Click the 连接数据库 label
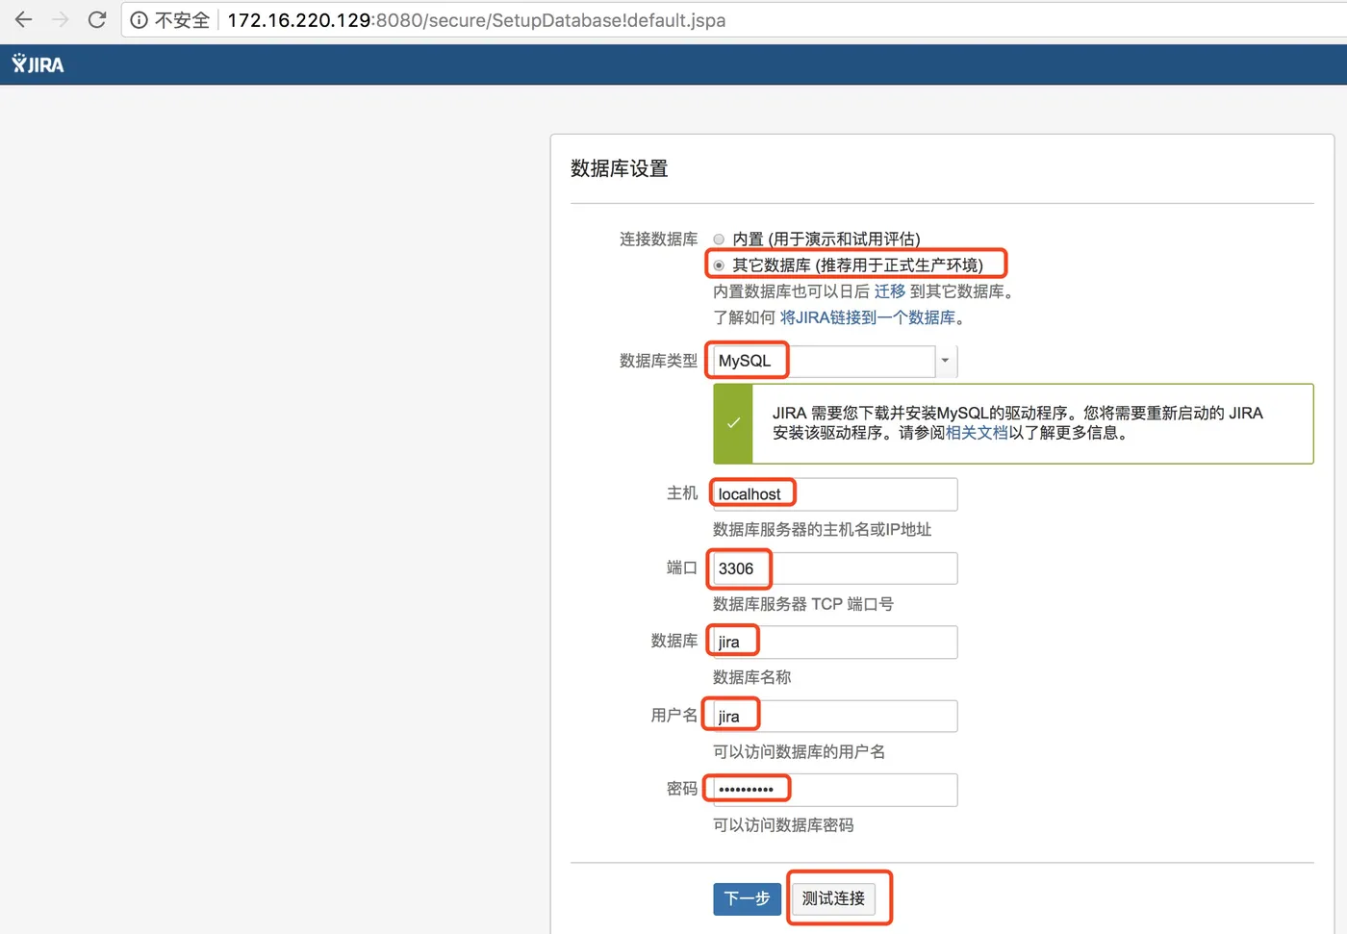Viewport: 1347px width, 934px height. (x=659, y=240)
